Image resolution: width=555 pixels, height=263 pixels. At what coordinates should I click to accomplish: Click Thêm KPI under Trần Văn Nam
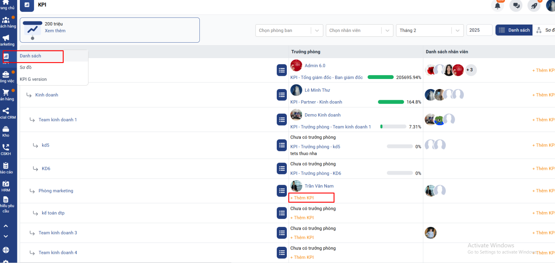302,198
